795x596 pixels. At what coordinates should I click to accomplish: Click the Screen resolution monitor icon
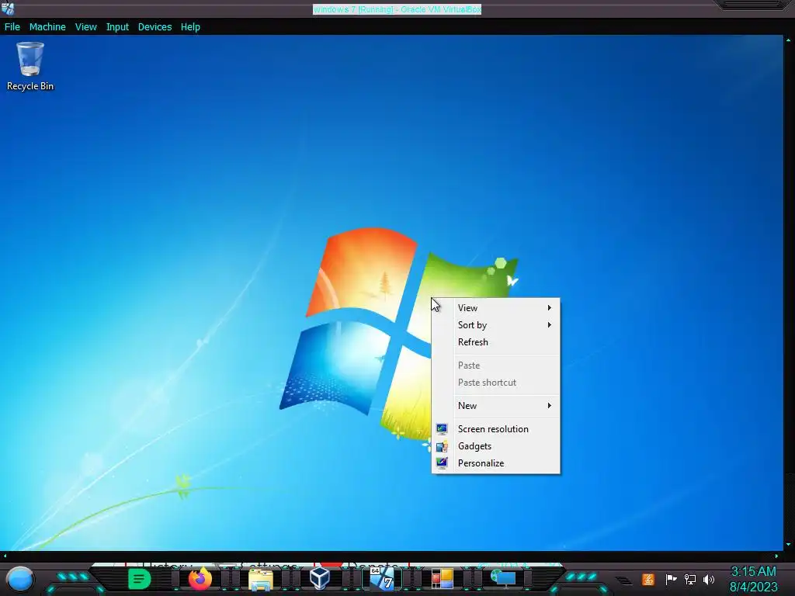pyautogui.click(x=442, y=429)
